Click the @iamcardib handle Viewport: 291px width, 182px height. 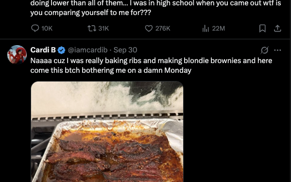87,50
